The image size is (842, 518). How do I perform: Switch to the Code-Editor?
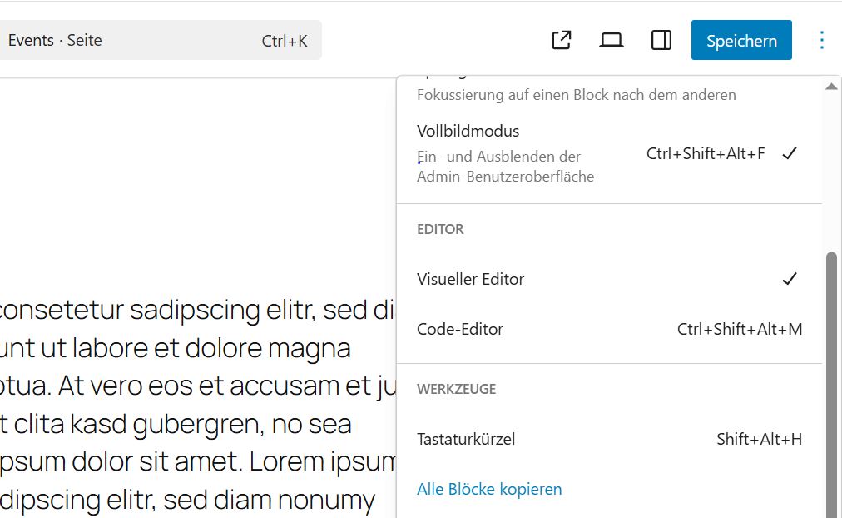(x=460, y=329)
